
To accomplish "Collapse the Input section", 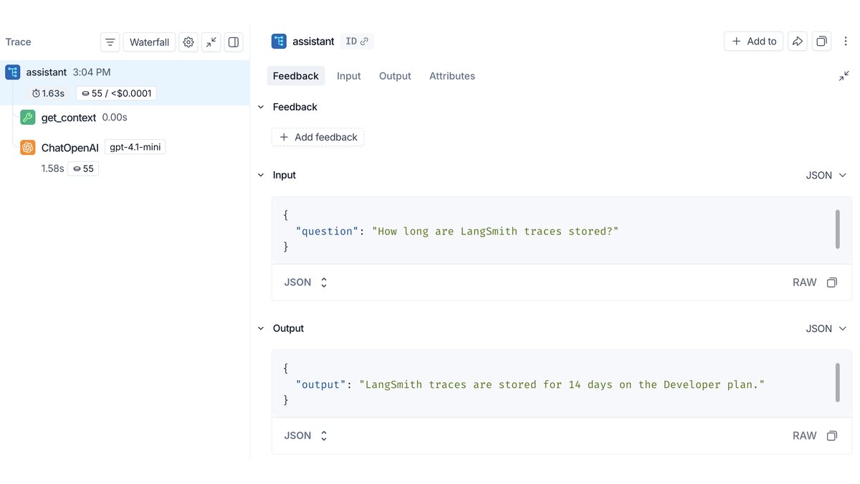I will (x=261, y=175).
